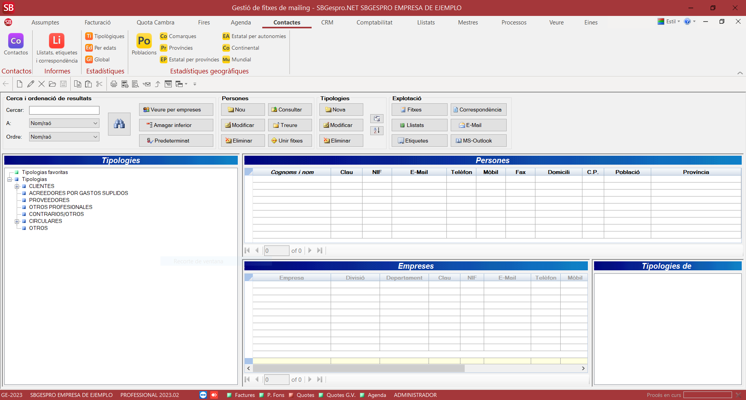Click the pencil edit toolbar icon
Image resolution: width=746 pixels, height=400 pixels.
tap(31, 84)
